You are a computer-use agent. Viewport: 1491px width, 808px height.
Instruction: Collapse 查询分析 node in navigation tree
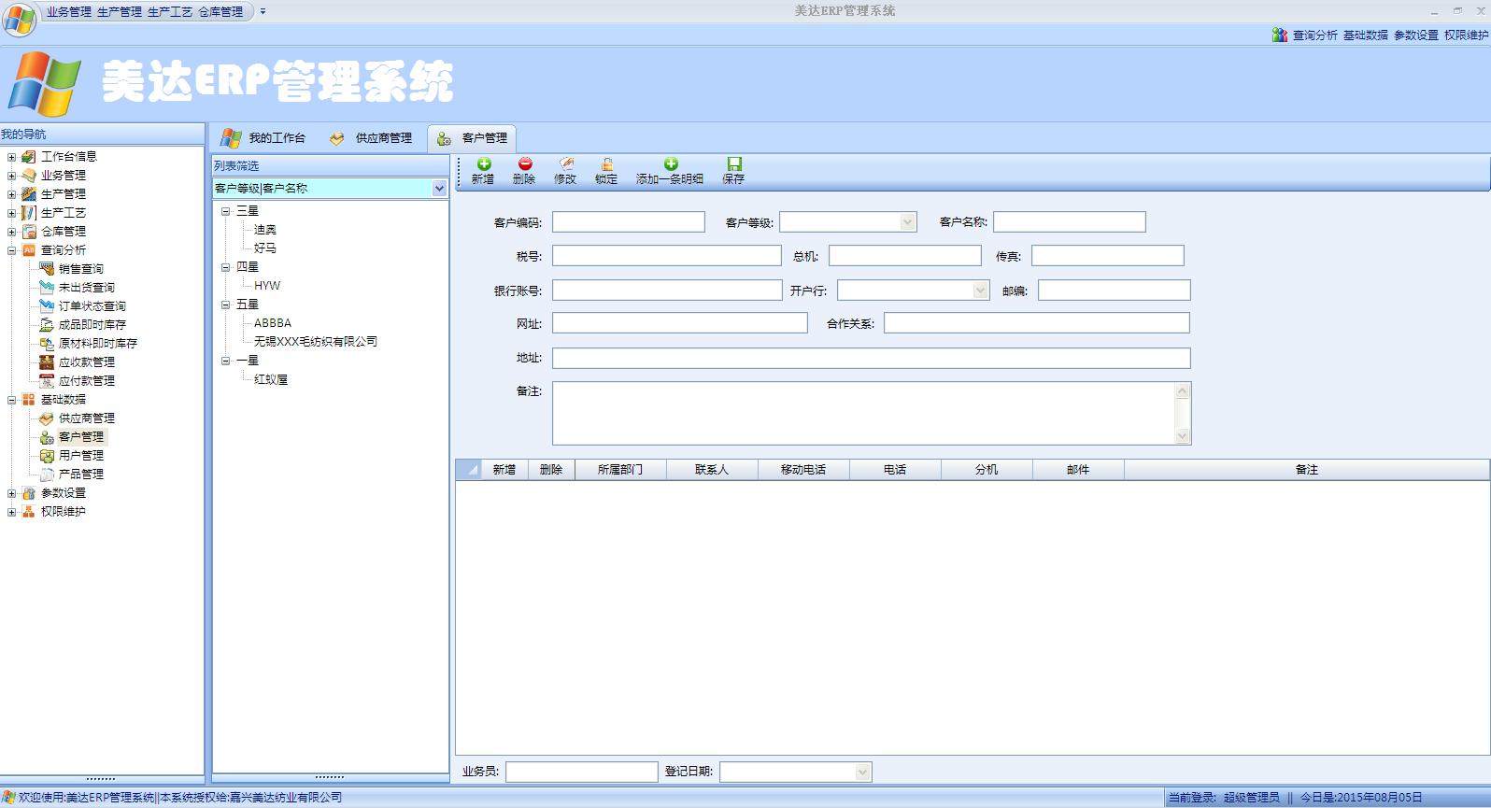tap(11, 250)
